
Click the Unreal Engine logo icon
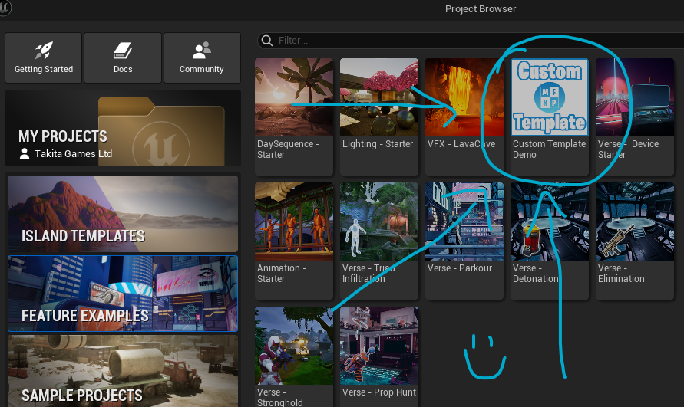(5, 8)
